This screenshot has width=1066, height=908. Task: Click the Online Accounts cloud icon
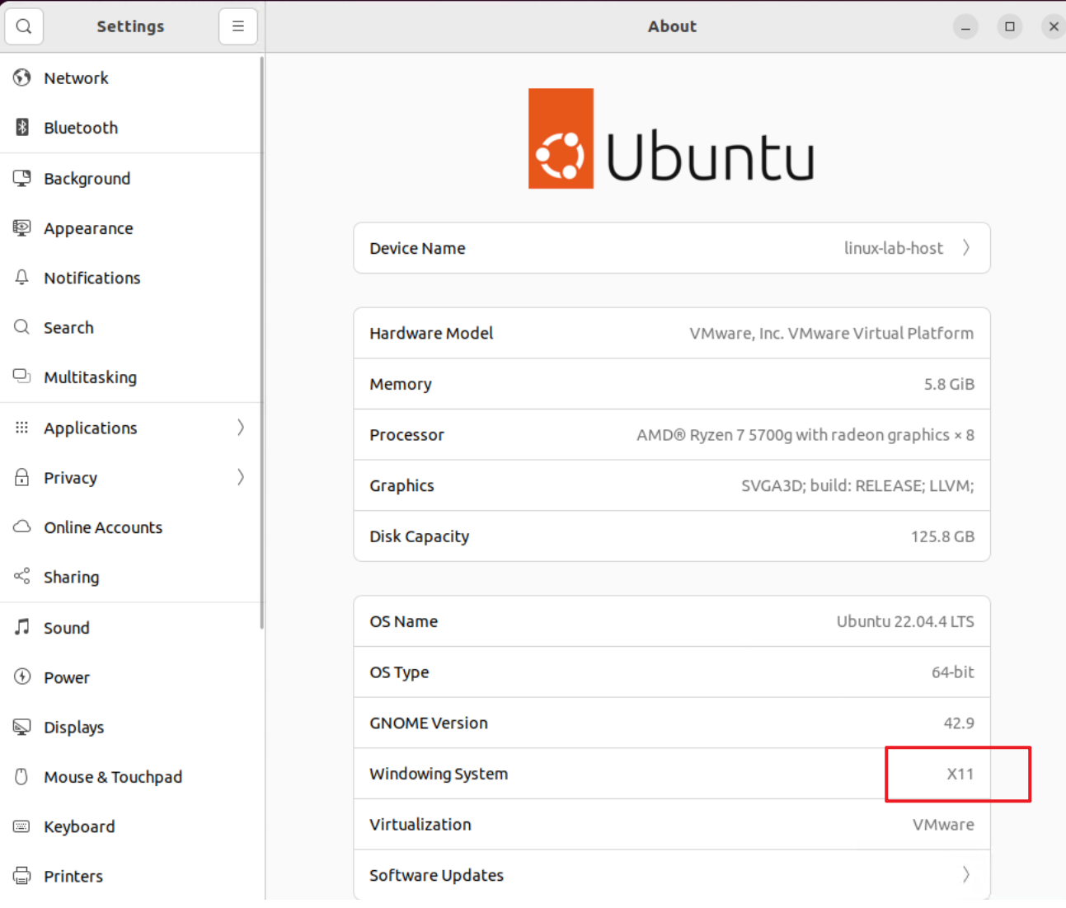(x=22, y=527)
